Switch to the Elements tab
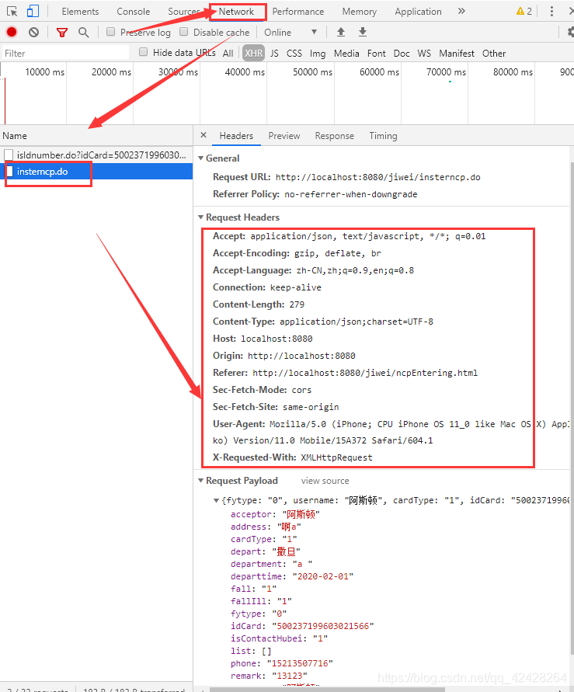 80,12
